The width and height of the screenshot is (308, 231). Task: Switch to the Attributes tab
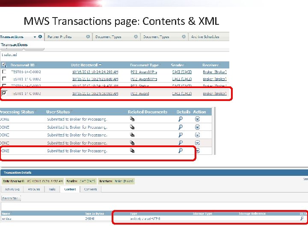point(34,189)
